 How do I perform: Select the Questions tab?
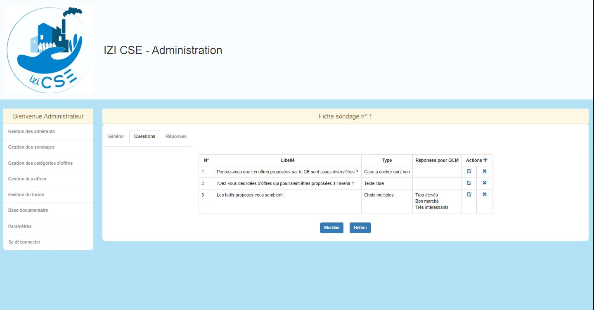[144, 136]
